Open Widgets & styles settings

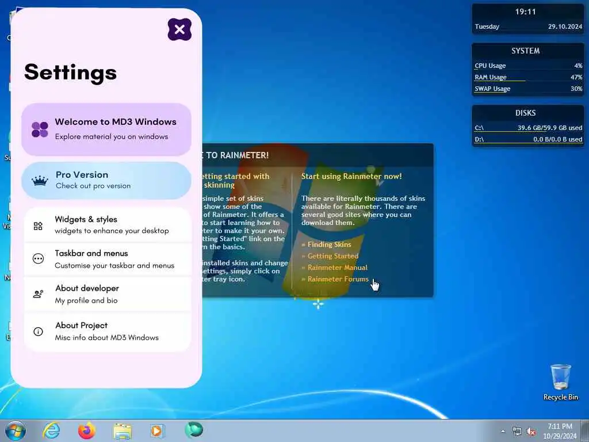pos(108,225)
